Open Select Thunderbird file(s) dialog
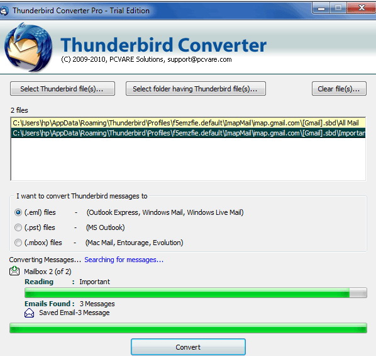The width and height of the screenshot is (376, 356). pos(63,89)
